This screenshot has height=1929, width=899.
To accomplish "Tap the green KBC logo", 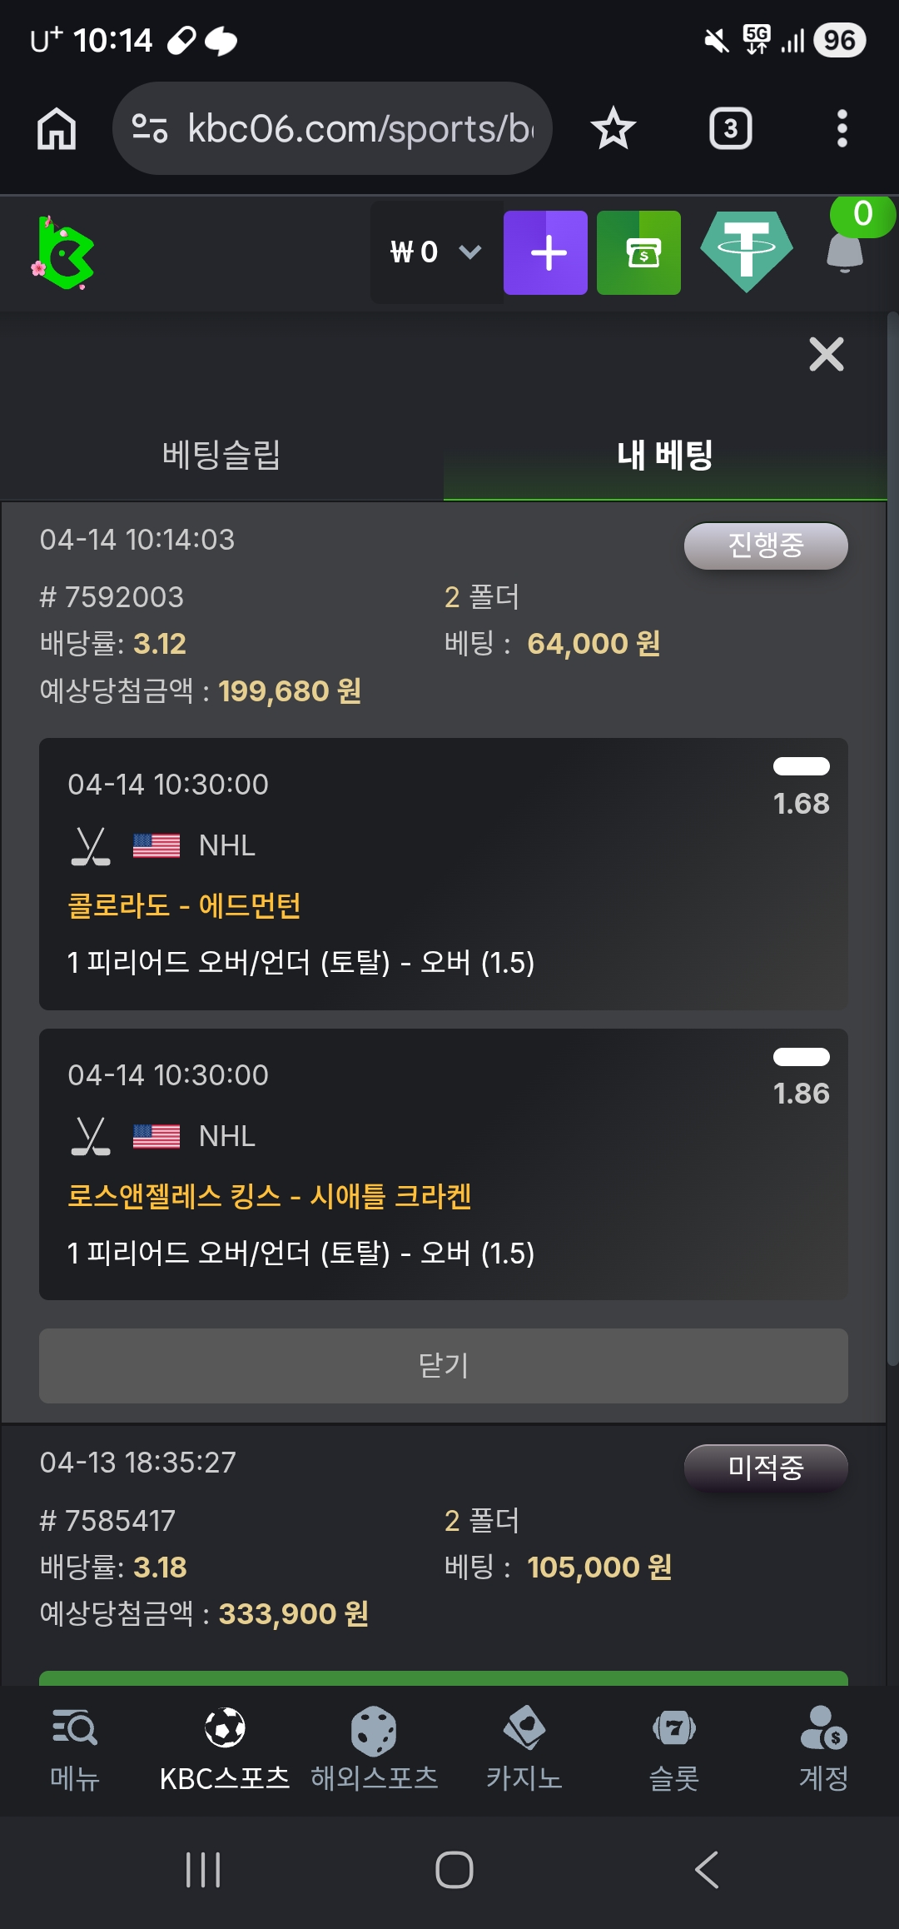I will [64, 253].
